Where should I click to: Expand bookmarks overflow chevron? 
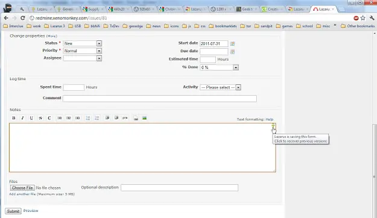tap(335, 26)
